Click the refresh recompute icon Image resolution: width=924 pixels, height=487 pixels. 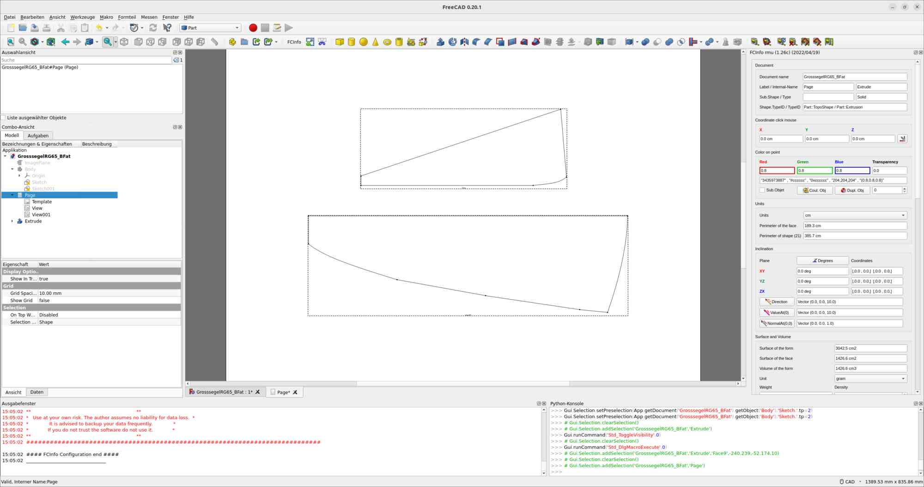click(153, 28)
